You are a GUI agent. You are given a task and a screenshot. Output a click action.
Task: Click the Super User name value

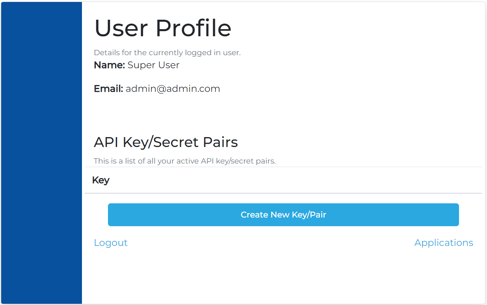click(153, 65)
